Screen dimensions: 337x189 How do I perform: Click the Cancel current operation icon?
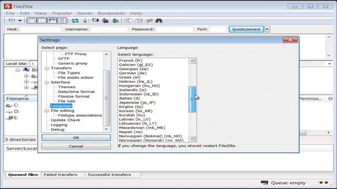[95, 20]
